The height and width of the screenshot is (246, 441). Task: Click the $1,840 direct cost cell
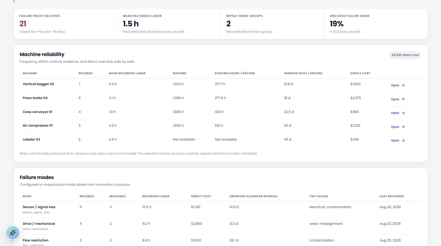point(355,84)
